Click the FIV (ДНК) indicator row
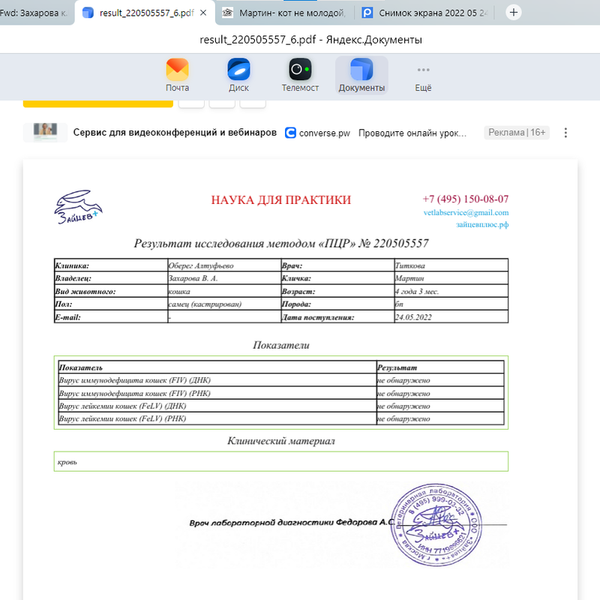Screen dimensions: 600x600 pos(280,380)
